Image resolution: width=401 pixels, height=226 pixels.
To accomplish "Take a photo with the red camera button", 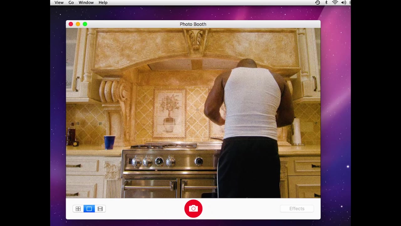I will (x=193, y=208).
